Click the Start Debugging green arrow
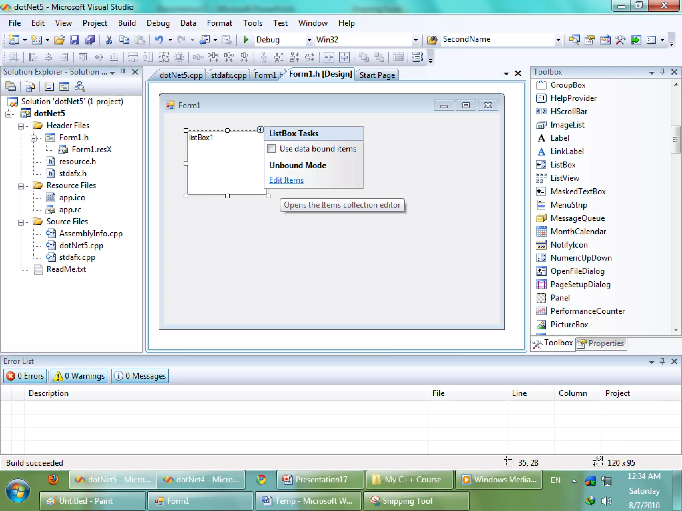Image resolution: width=682 pixels, height=511 pixels. click(x=246, y=40)
